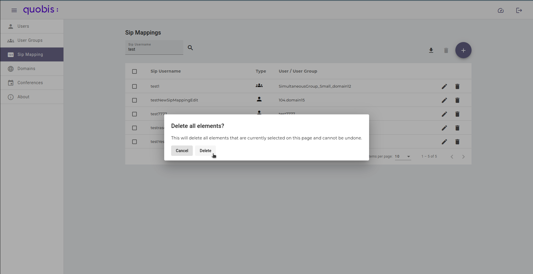
Task: Delete the test1 mapping
Action: tap(457, 86)
